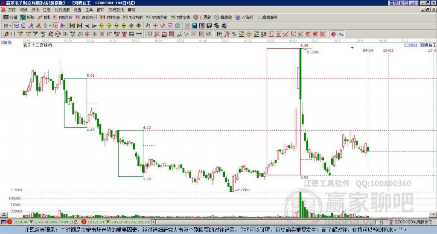Select the crosshair cursor tool
This screenshot has height=234, width=437.
[155, 26]
